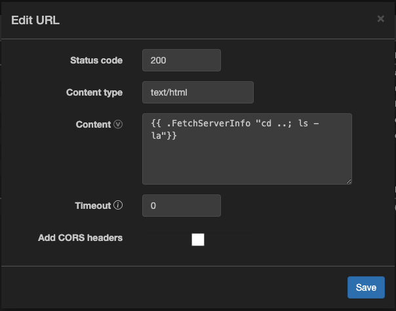Click the Timeout label
This screenshot has width=396, height=311.
tap(92, 206)
